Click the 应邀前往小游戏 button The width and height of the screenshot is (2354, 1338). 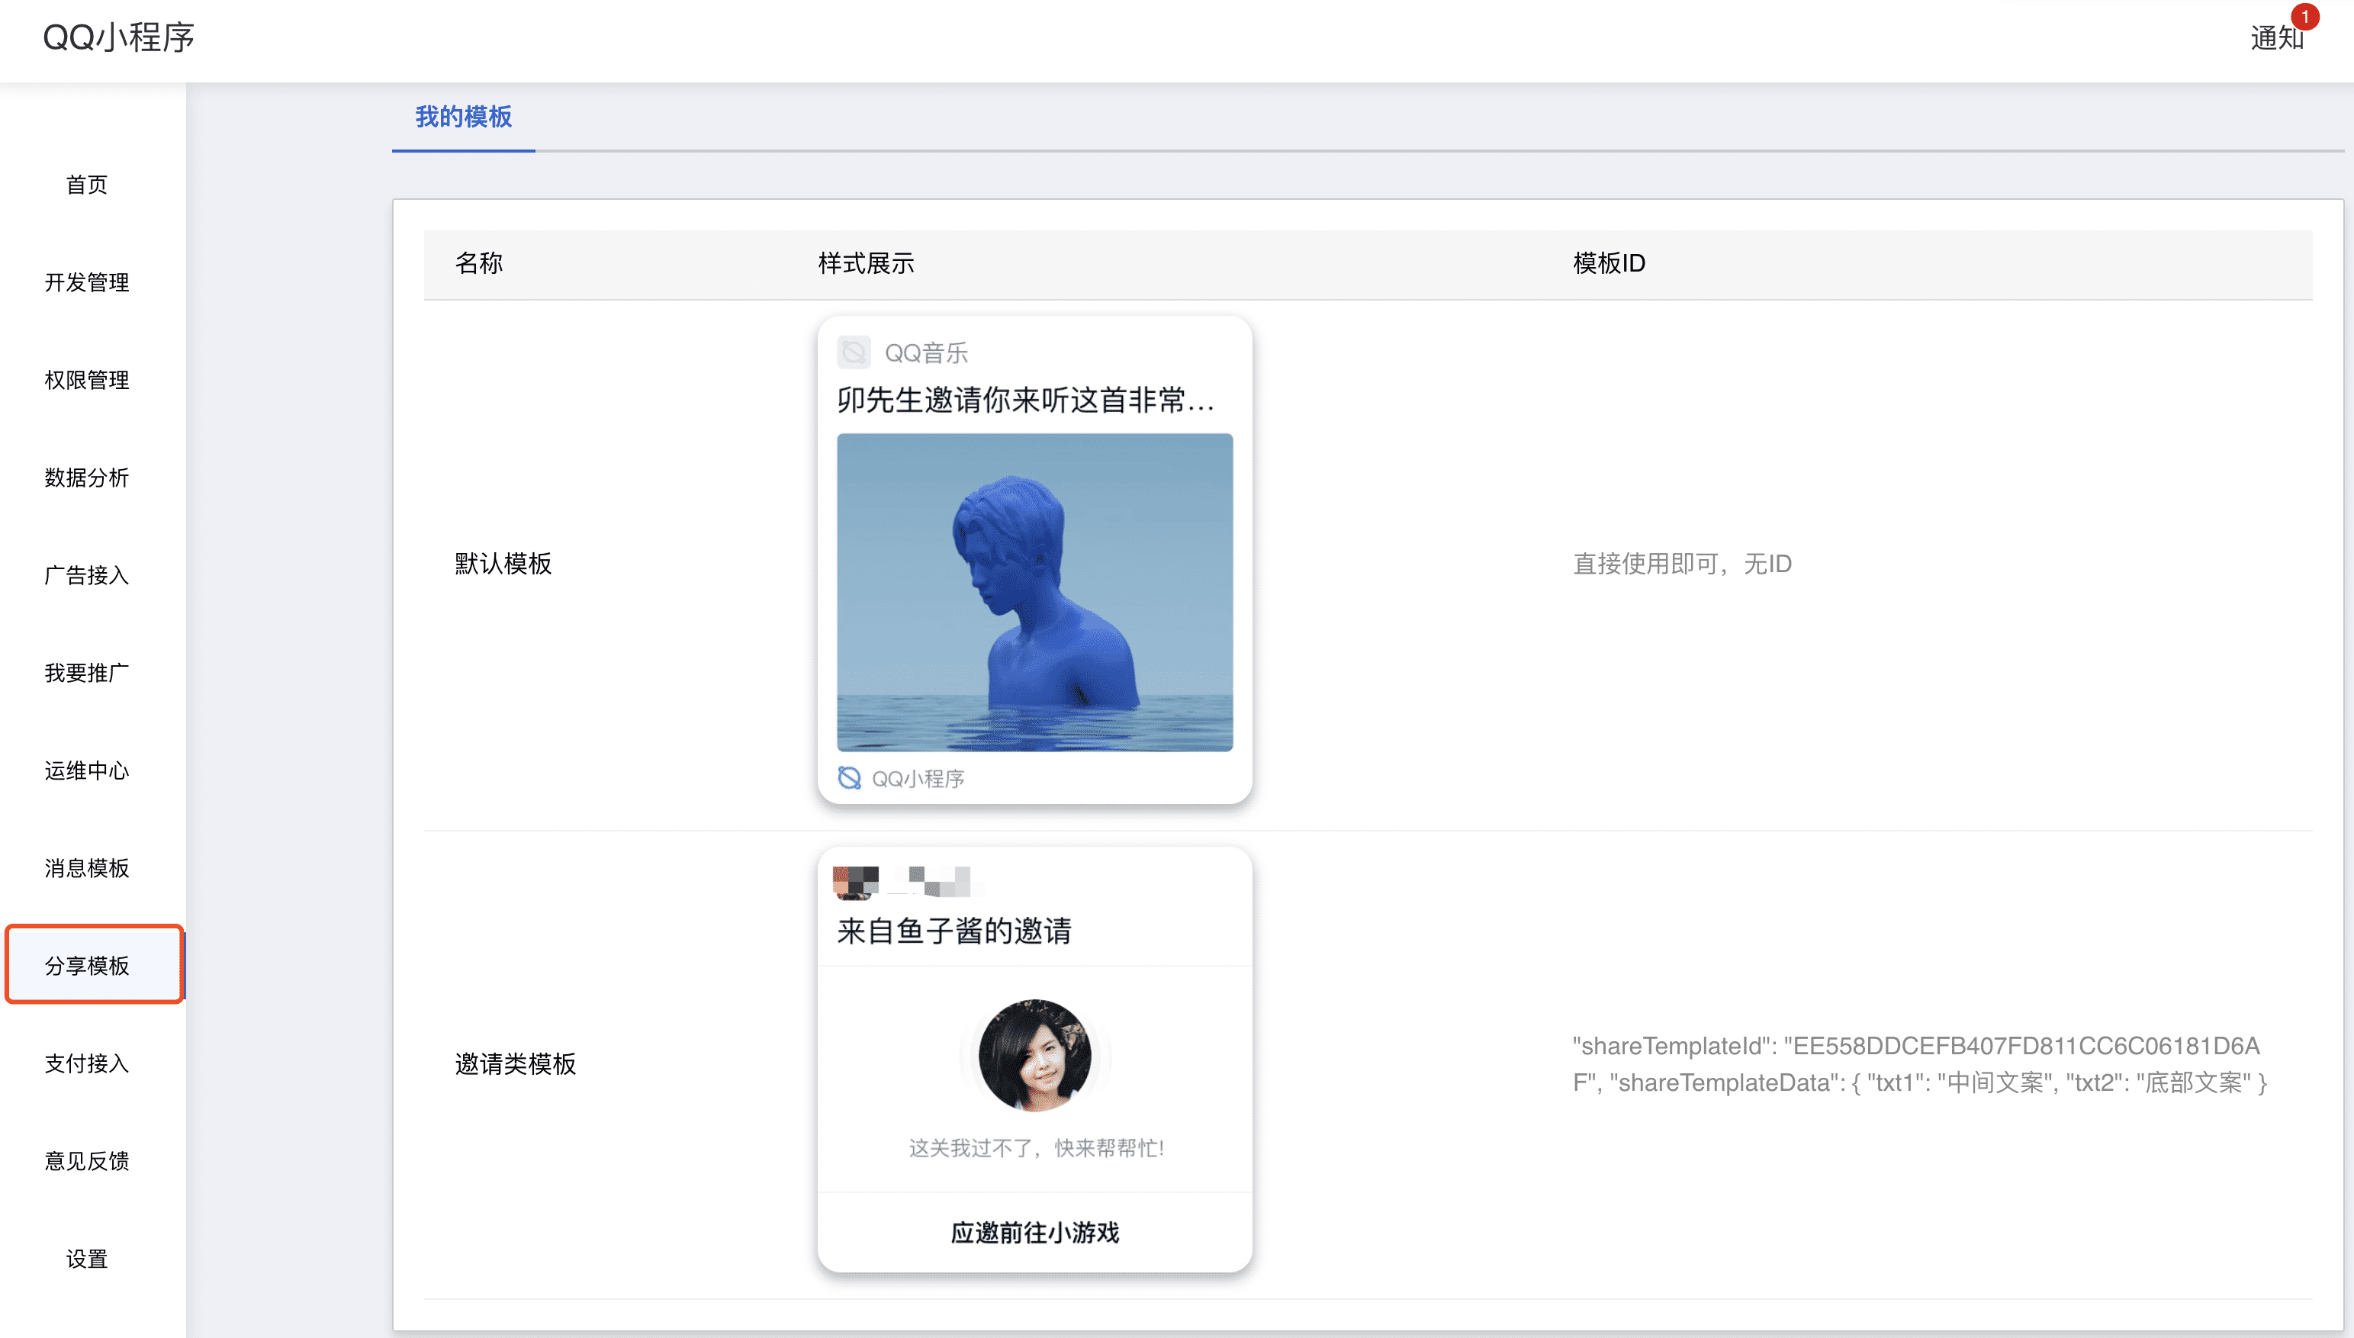point(1034,1232)
